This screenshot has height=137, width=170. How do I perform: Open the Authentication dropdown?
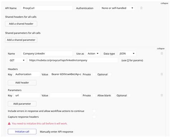[117, 8]
